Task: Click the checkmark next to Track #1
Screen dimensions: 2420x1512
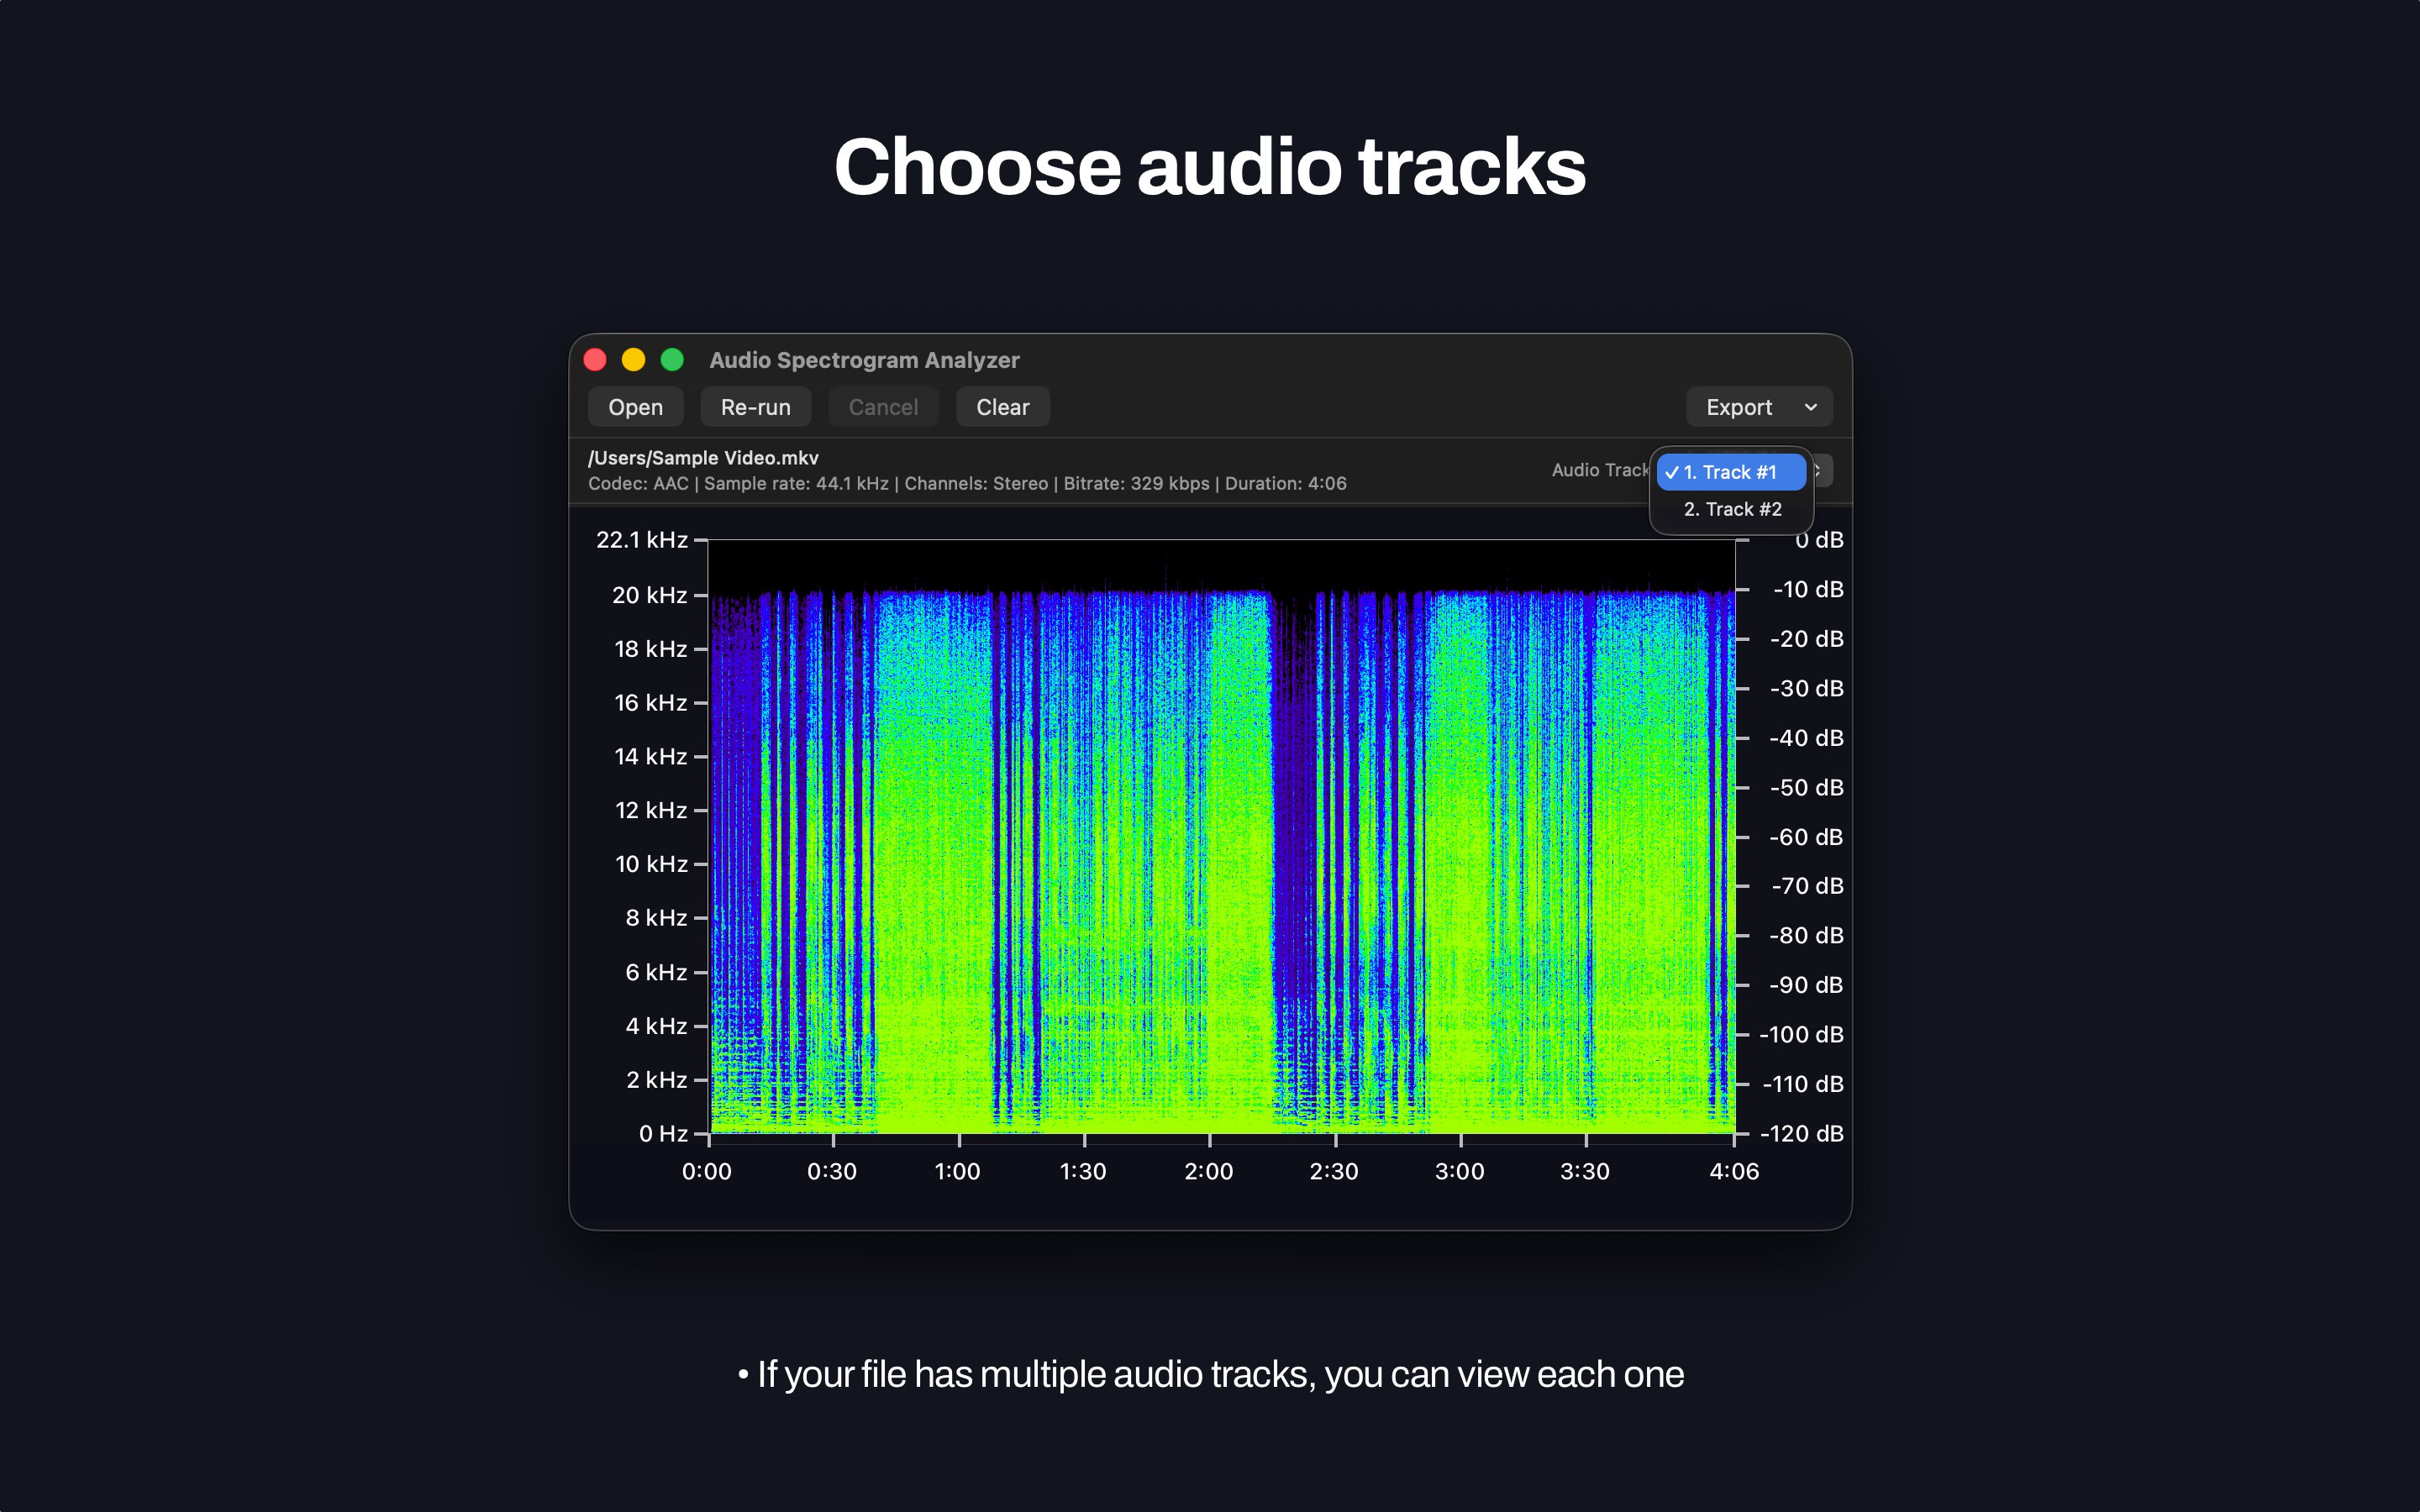Action: coord(1672,472)
